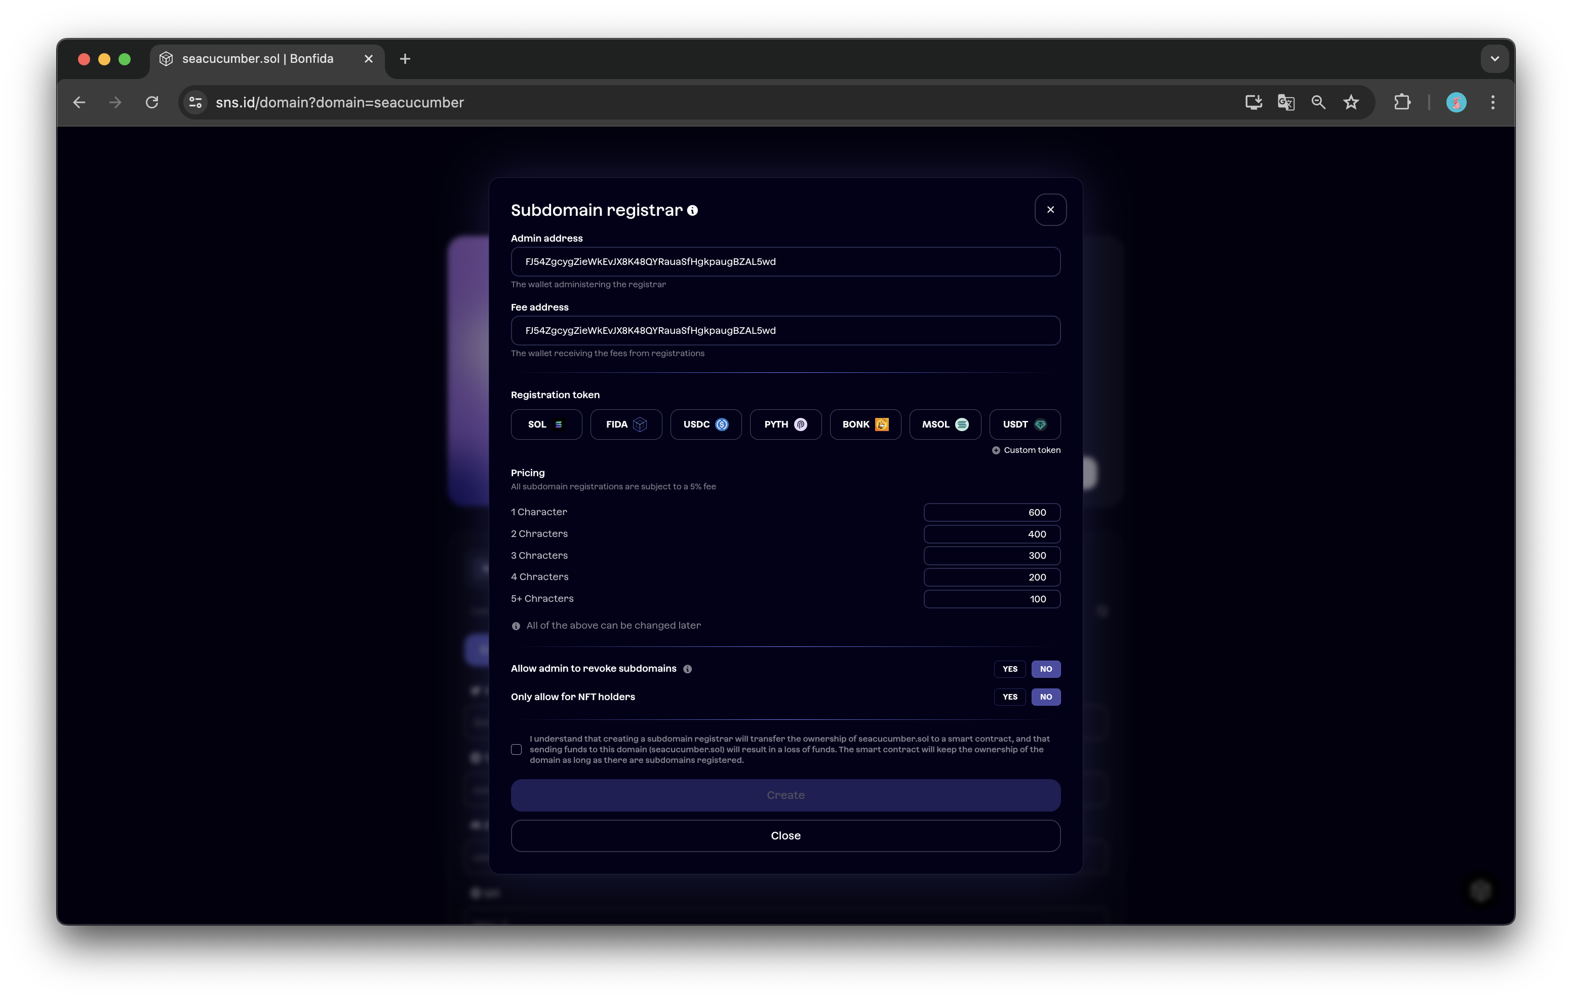This screenshot has height=1000, width=1572.
Task: Open the browser extensions puzzle icon
Action: click(x=1402, y=102)
